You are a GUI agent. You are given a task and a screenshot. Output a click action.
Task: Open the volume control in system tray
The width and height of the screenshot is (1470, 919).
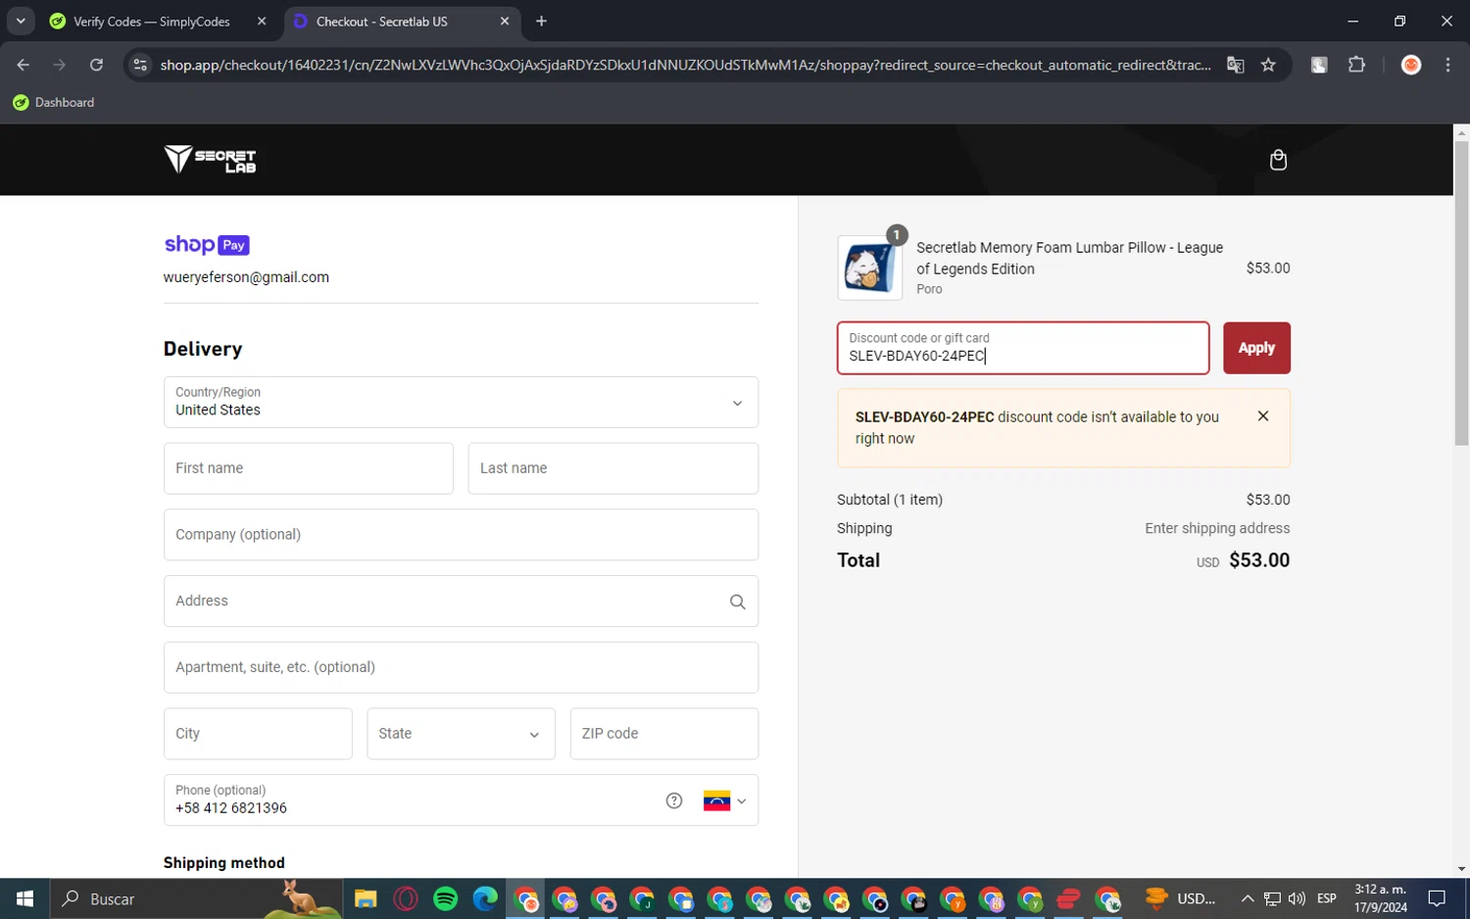coord(1297,898)
